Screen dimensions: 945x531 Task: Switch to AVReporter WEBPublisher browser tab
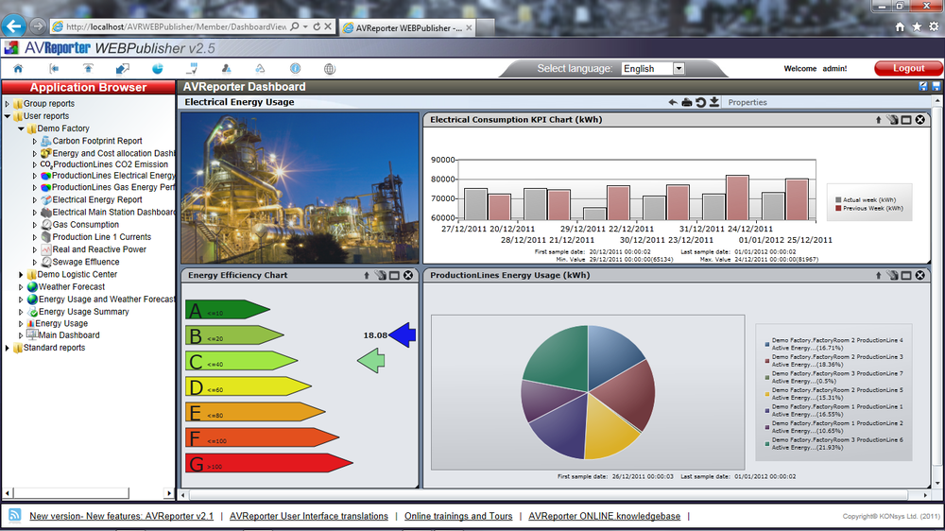[408, 27]
